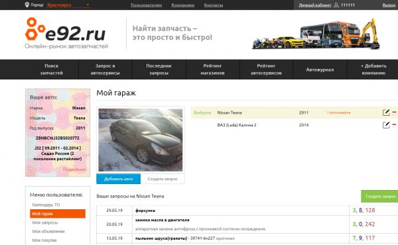Open пыльник шруса(гранаты) request
This screenshot has height=245, width=398.
pos(161,238)
